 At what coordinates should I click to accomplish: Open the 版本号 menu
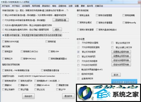[x=90, y=6]
